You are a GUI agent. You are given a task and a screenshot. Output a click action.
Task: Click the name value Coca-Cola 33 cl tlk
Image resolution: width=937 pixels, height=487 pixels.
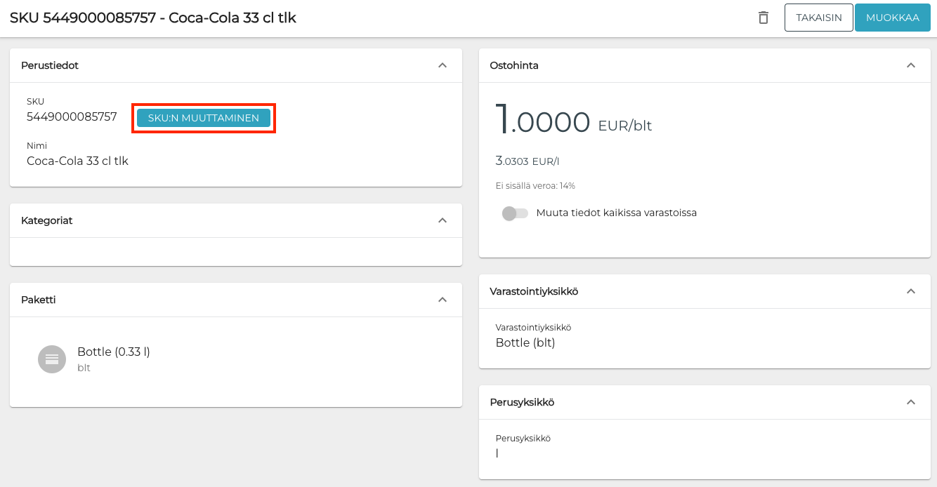(77, 161)
